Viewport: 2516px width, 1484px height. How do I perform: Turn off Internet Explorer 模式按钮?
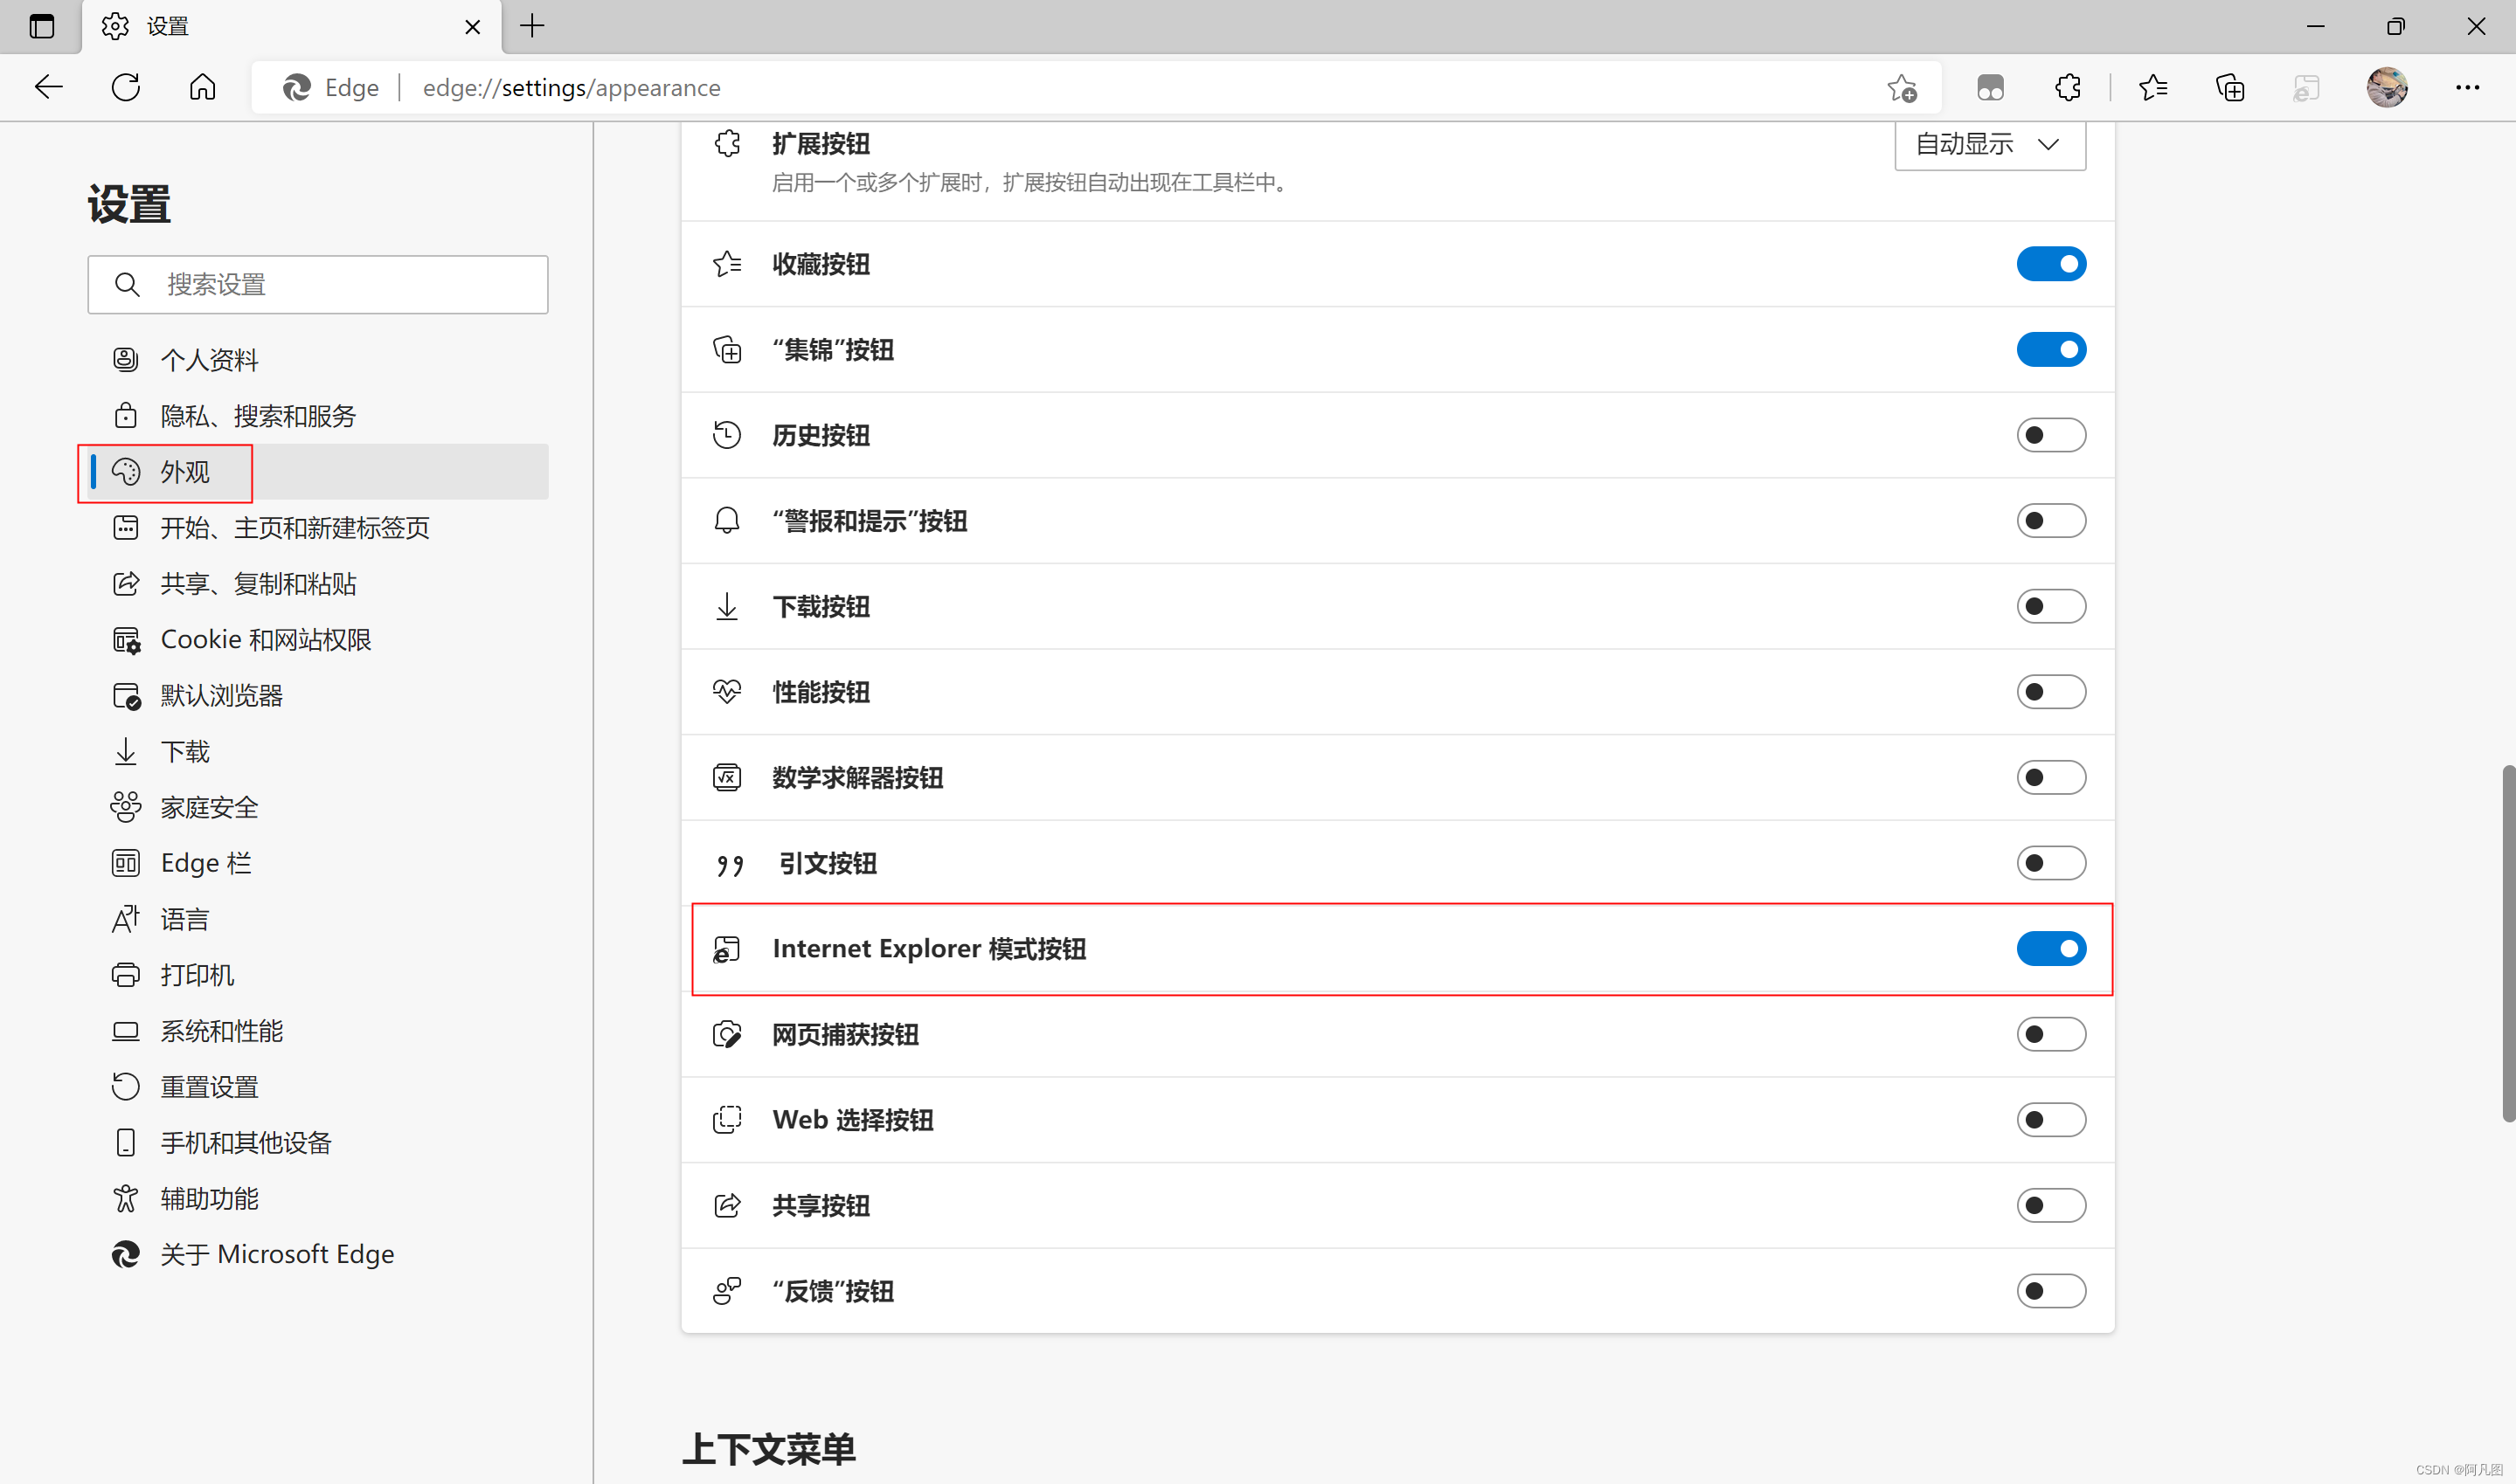(2052, 948)
